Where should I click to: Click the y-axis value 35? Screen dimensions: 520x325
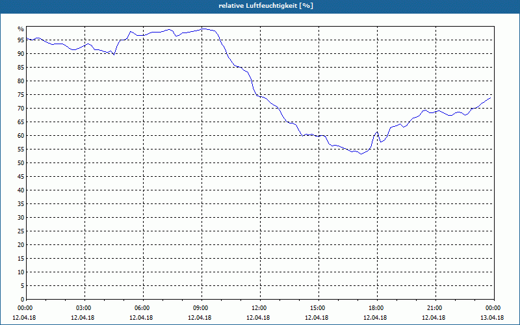click(21, 204)
